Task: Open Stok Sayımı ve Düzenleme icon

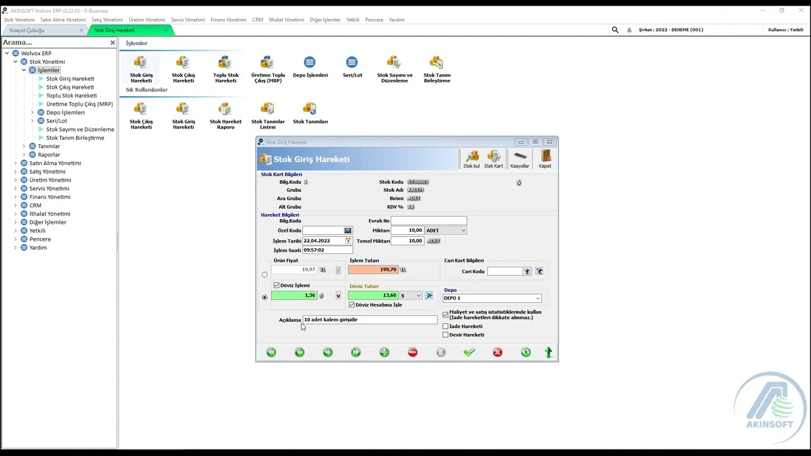Action: click(394, 69)
